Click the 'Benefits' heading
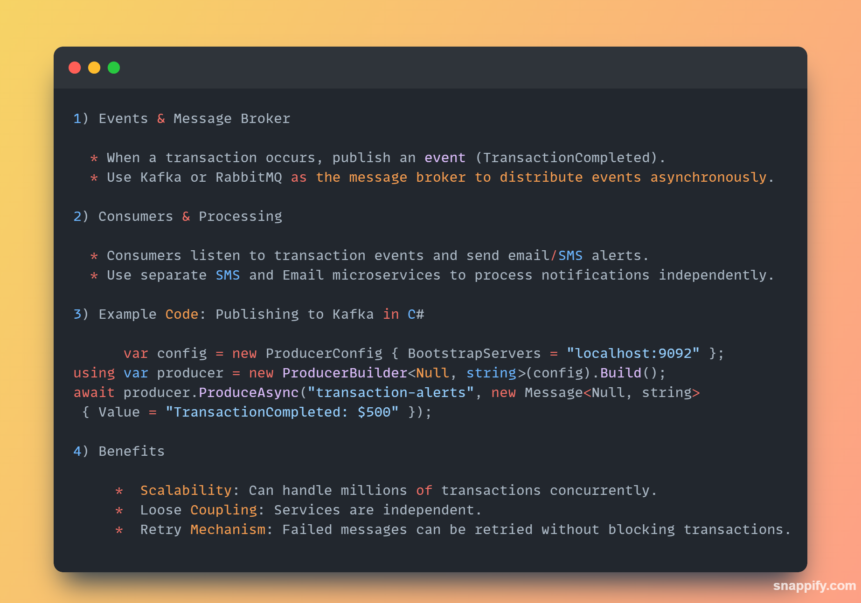This screenshot has width=861, height=603. click(132, 451)
